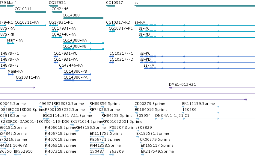Select the CG10317 gene label
Image resolution: width=255 pixels, height=156 pixels.
(x=114, y=3)
